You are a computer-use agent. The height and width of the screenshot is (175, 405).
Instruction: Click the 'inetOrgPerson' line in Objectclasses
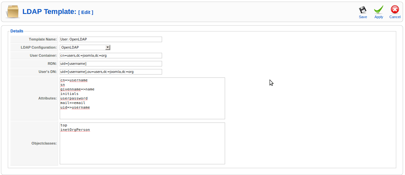[x=75, y=130]
